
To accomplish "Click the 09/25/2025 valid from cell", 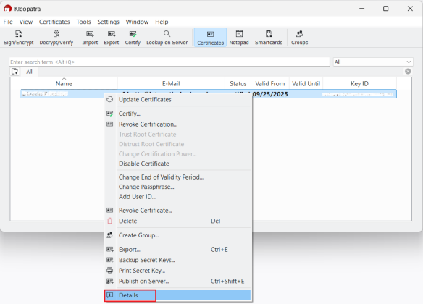I will point(270,94).
